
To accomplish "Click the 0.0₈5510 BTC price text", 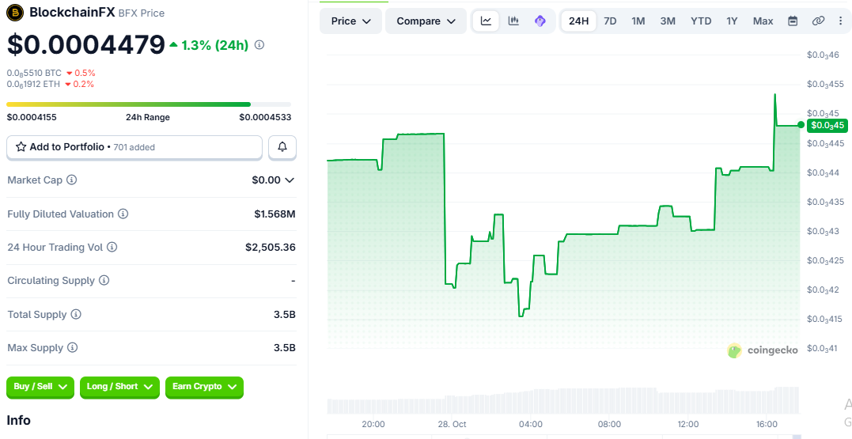I will (34, 73).
